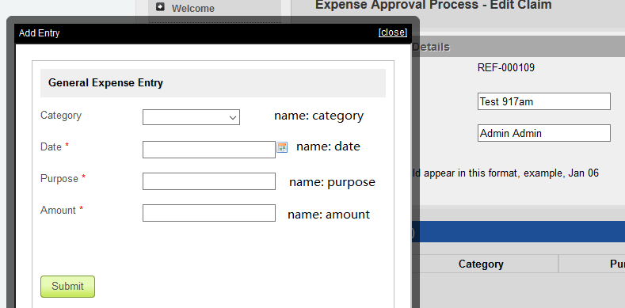Click the Category field label
This screenshot has width=625, height=308.
pos(61,116)
